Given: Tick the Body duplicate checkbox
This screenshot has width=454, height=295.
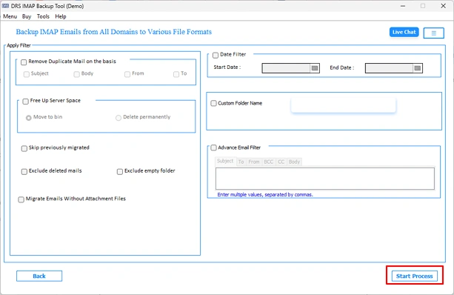Looking at the screenshot, I should [76, 74].
